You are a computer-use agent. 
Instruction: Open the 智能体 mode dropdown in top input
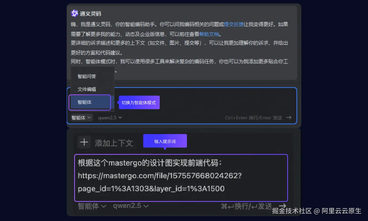(81, 117)
